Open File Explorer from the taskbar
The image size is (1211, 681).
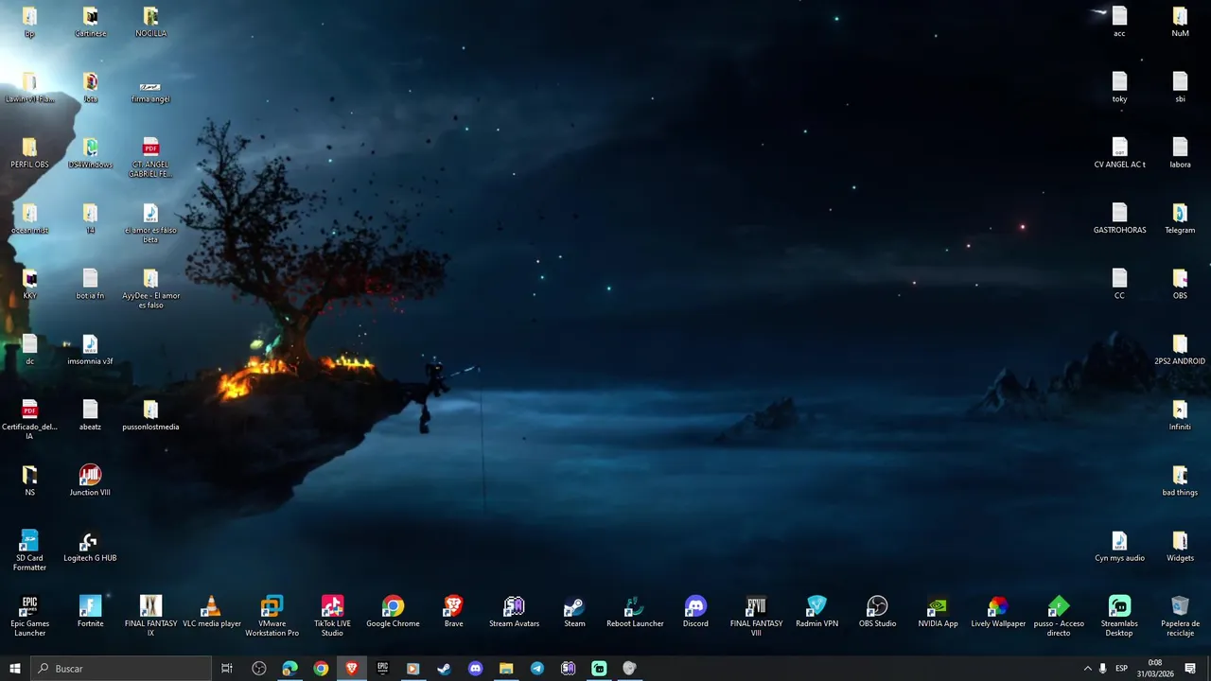(x=506, y=669)
